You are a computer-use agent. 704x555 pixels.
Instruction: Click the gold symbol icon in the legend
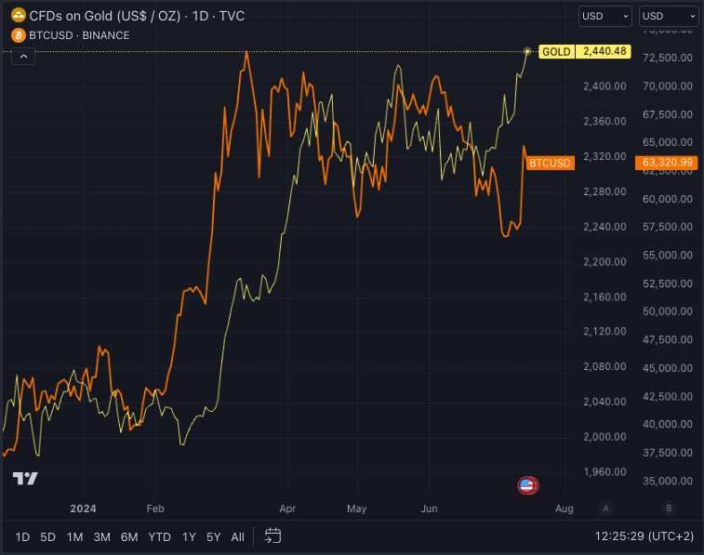pos(19,16)
